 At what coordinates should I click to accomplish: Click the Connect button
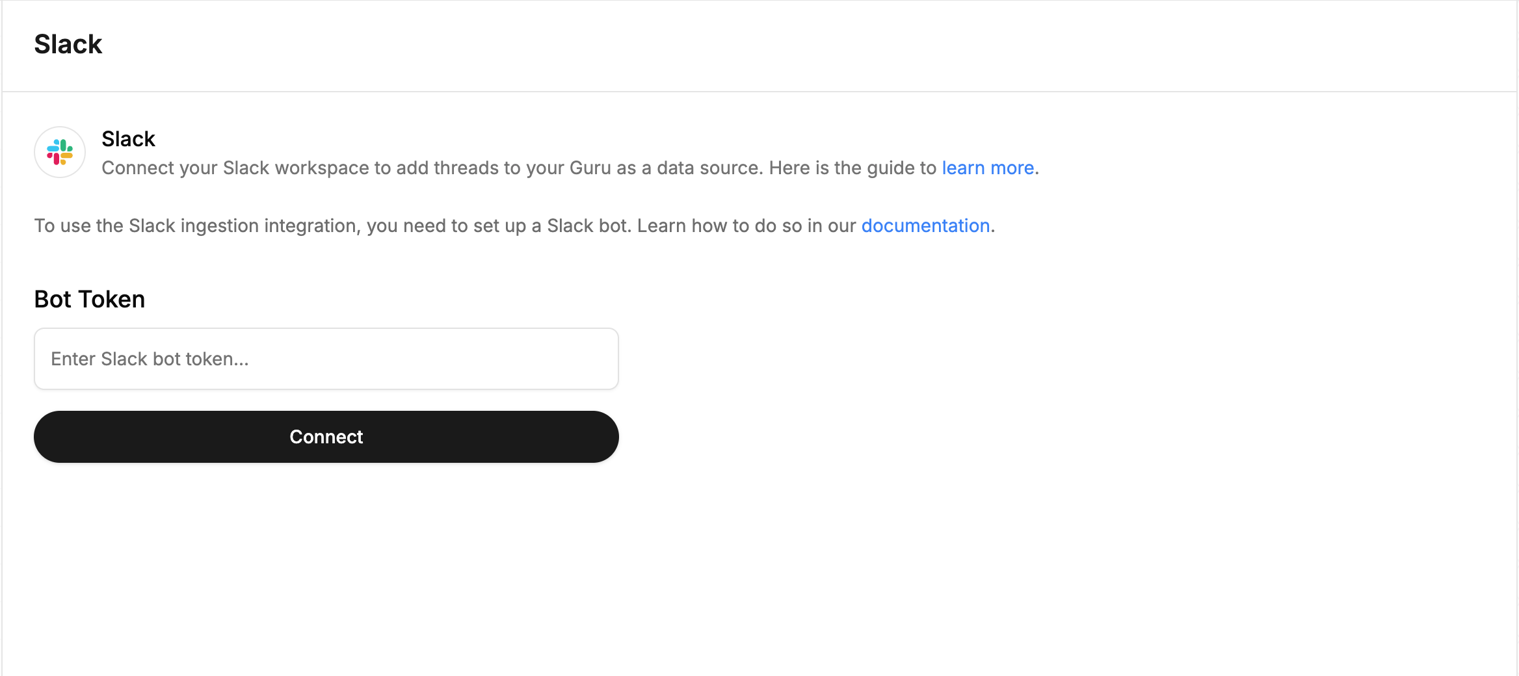(x=326, y=437)
